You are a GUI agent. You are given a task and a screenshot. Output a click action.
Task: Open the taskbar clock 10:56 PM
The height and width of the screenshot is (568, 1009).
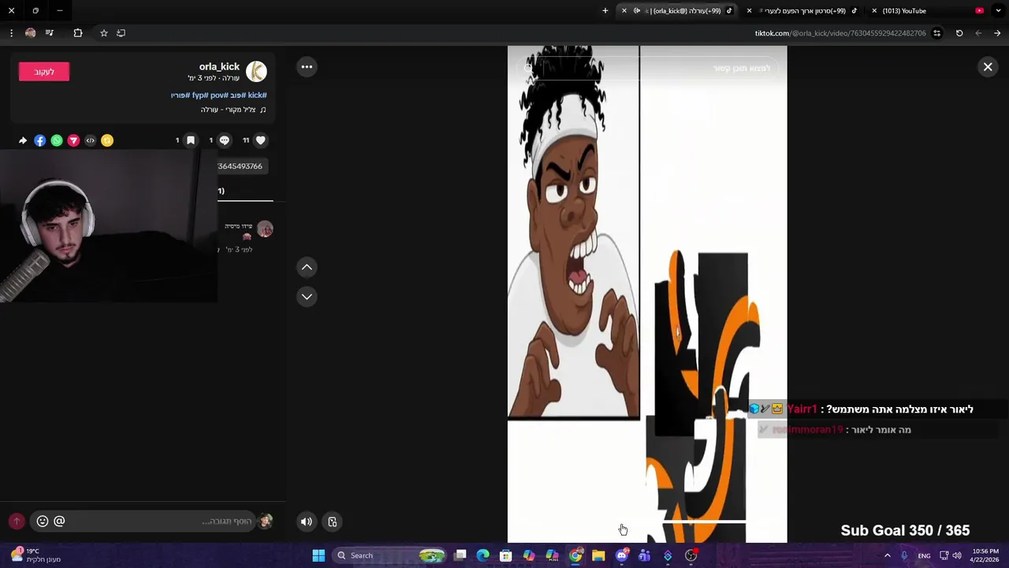[x=985, y=555]
